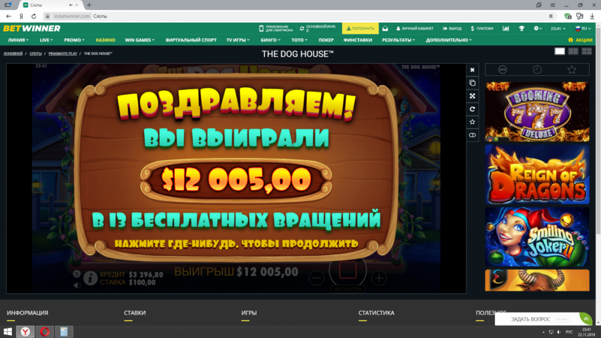Click the spin stop button
The height and width of the screenshot is (338, 601).
click(x=347, y=270)
